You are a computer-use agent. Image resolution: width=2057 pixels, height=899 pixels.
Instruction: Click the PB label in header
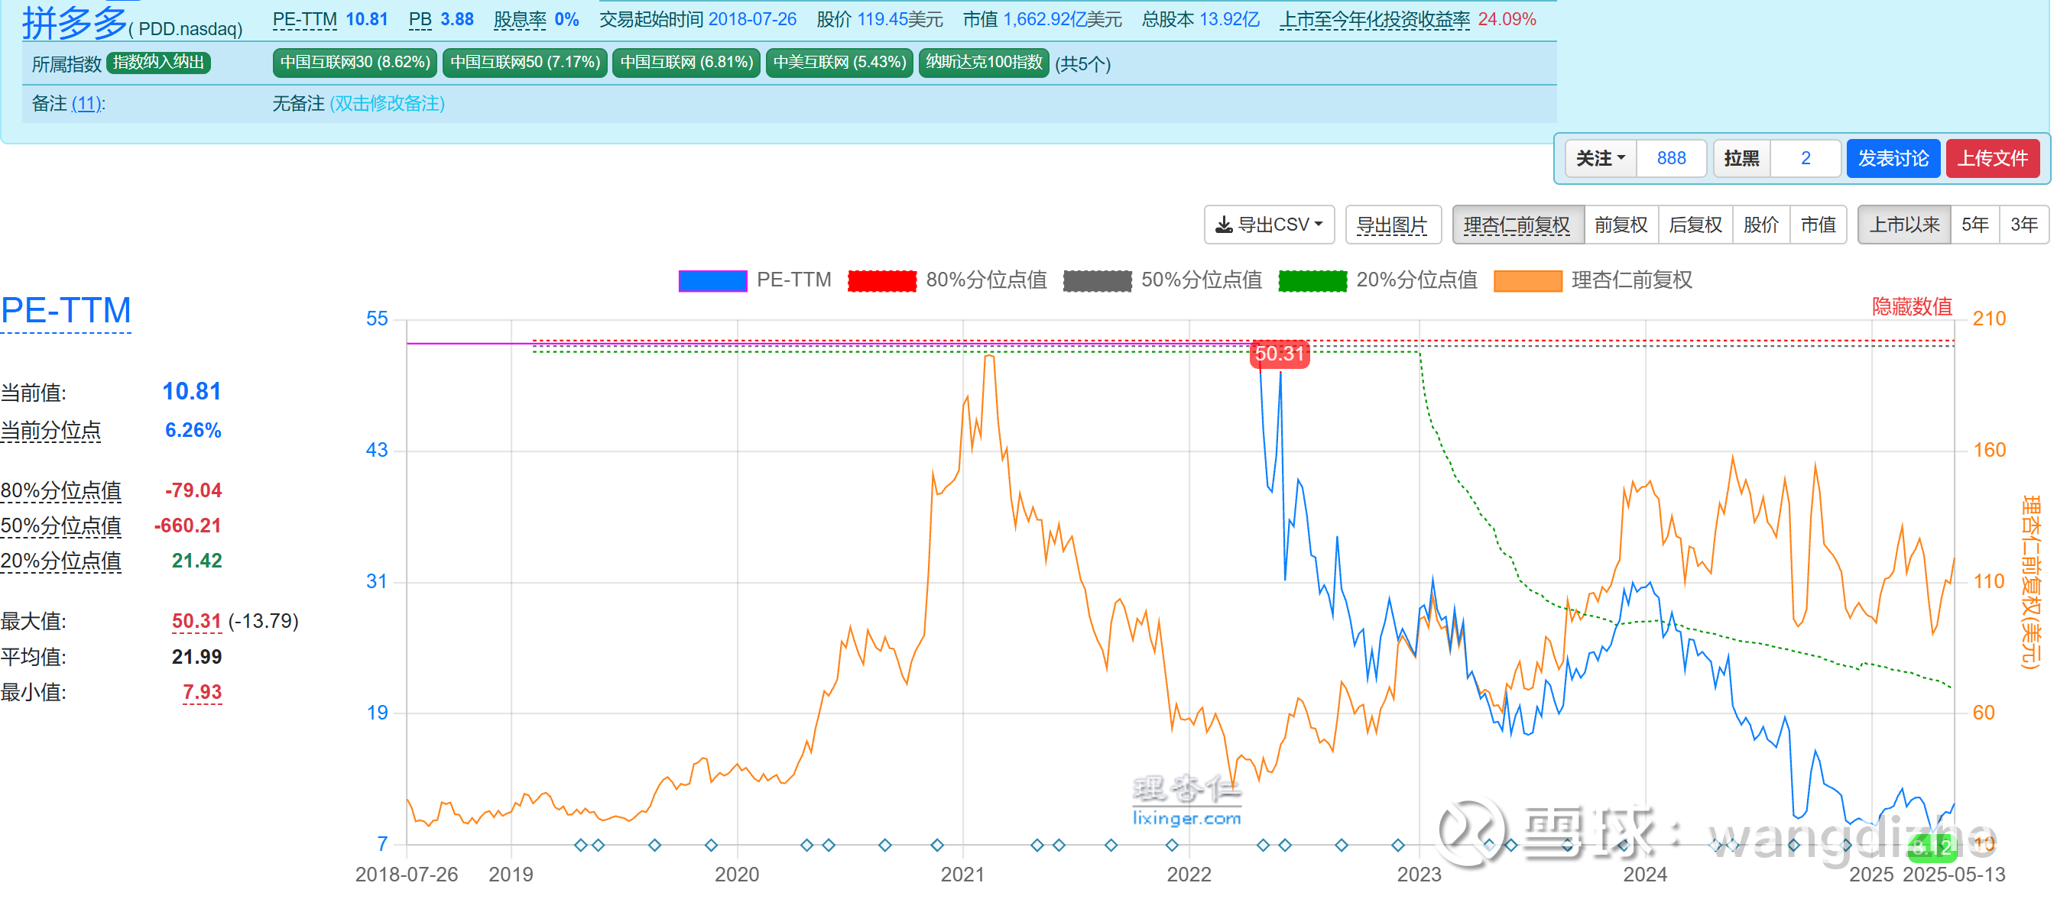pyautogui.click(x=420, y=19)
